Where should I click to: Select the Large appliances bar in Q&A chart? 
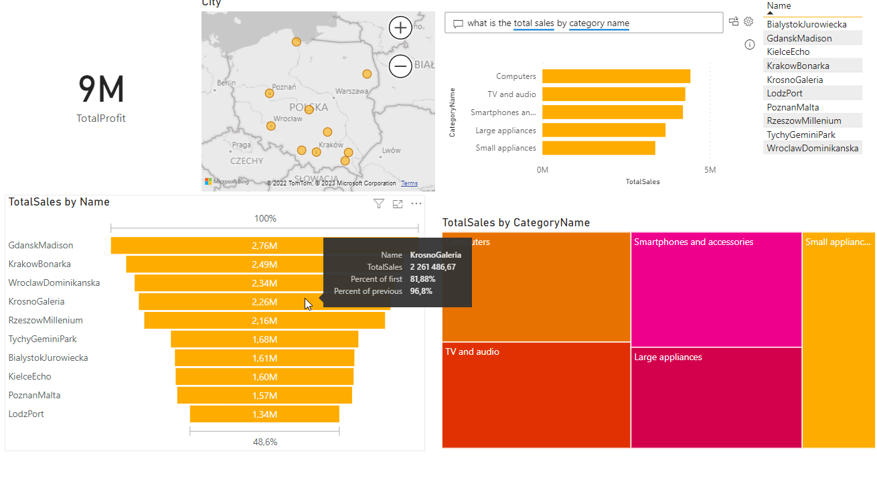604,130
